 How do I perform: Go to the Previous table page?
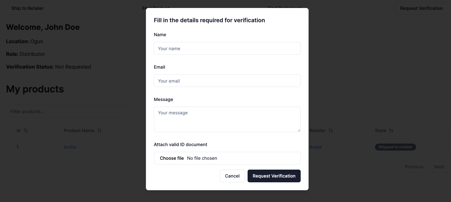pos(414,167)
